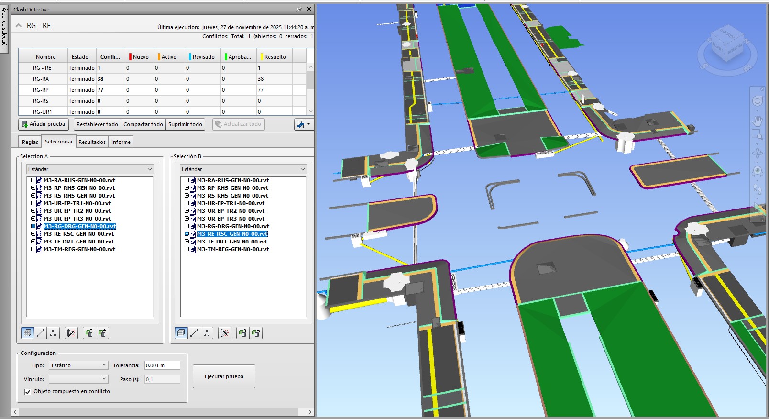Click Compactar todo

pyautogui.click(x=143, y=124)
